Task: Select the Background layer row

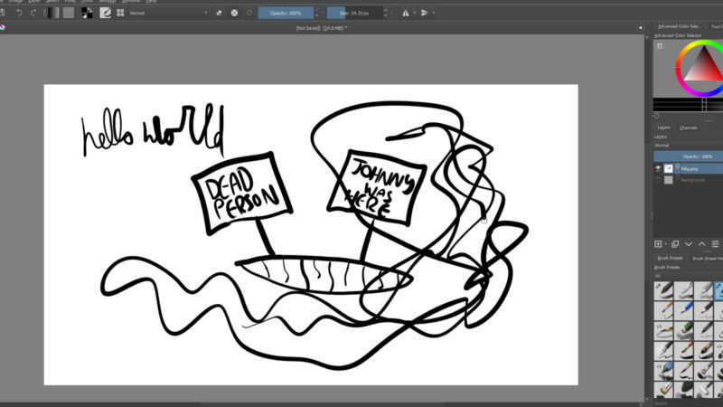Action: click(696, 180)
